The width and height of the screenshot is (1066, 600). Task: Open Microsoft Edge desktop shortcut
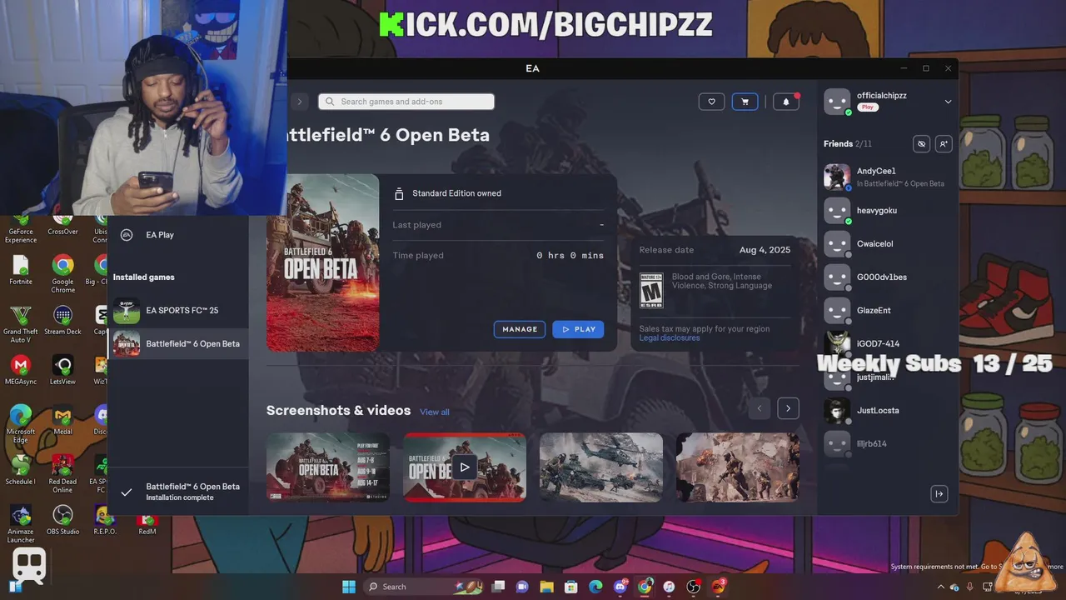21,423
